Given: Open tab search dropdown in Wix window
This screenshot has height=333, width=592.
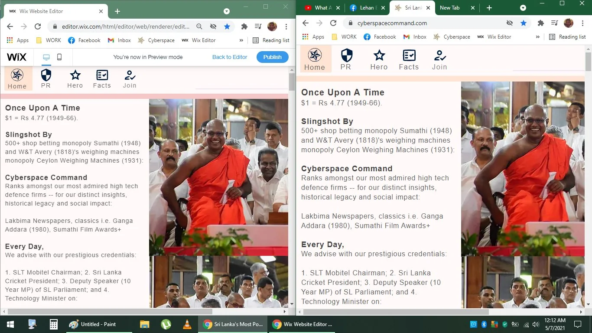Looking at the screenshot, I should pyautogui.click(x=227, y=11).
